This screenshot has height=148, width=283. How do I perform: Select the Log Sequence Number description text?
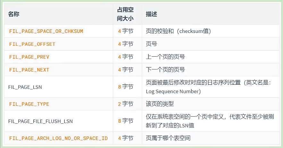point(172,91)
